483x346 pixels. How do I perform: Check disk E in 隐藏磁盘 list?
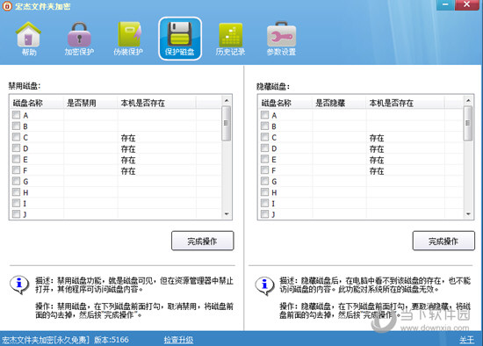[x=264, y=159]
